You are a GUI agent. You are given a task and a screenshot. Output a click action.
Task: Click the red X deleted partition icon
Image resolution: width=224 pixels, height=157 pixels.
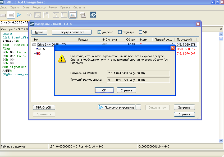pyautogui.click(x=38, y=53)
